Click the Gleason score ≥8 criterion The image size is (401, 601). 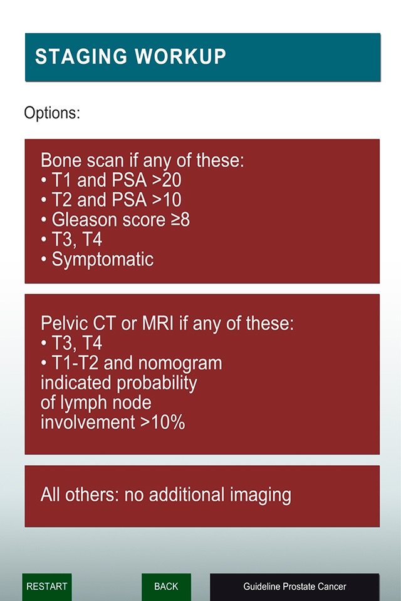tap(115, 220)
